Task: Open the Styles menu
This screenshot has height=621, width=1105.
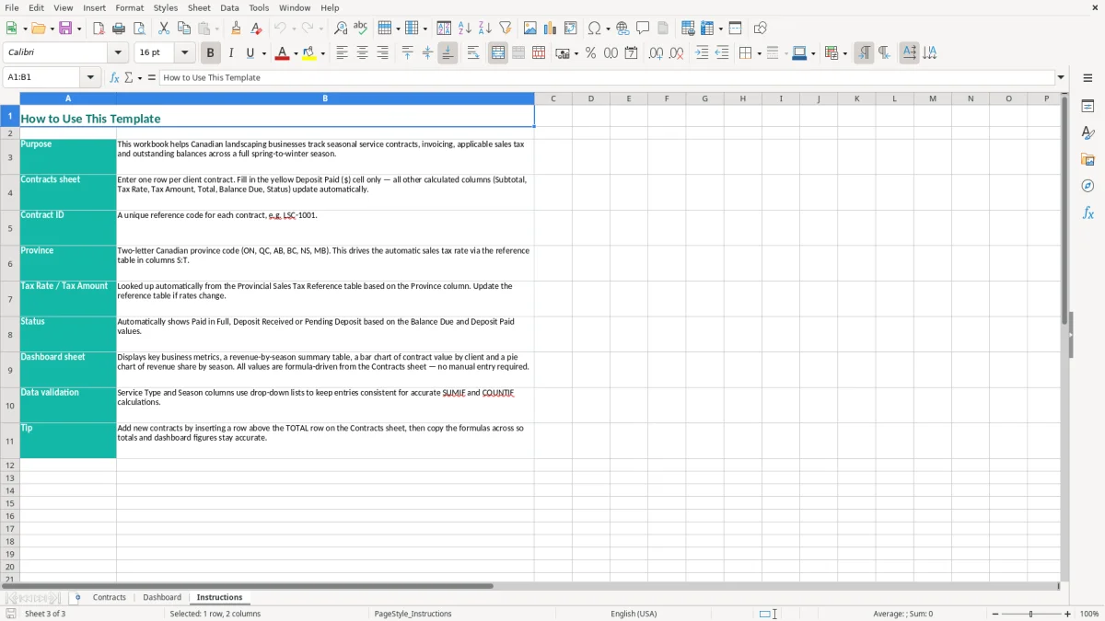Action: (166, 7)
